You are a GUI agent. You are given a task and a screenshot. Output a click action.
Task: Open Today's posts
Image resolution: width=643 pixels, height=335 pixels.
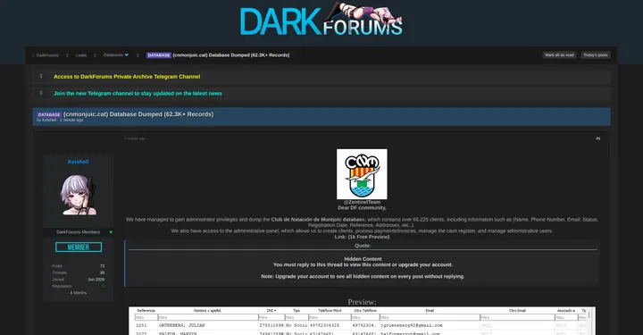click(596, 55)
